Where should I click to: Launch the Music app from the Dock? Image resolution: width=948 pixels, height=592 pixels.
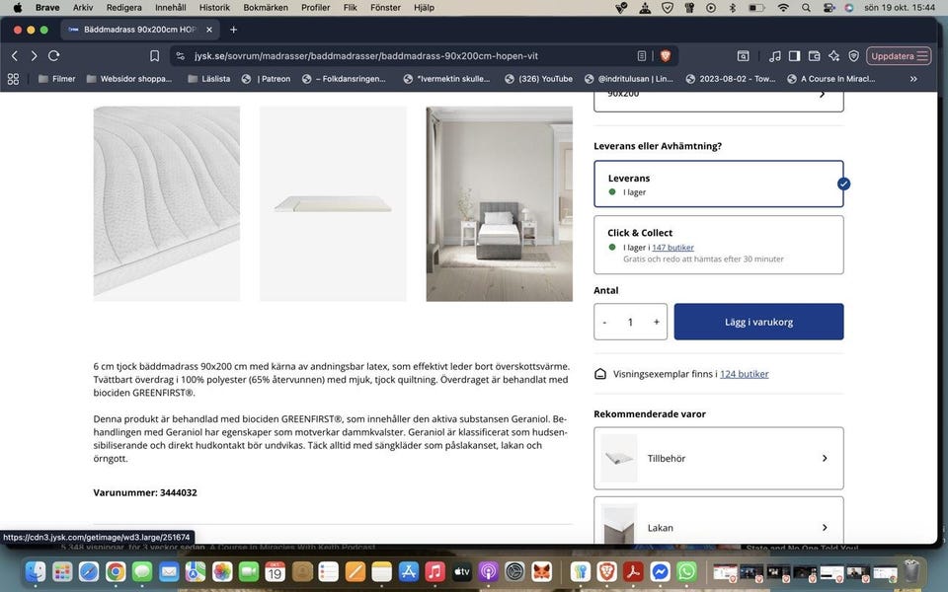(x=434, y=571)
